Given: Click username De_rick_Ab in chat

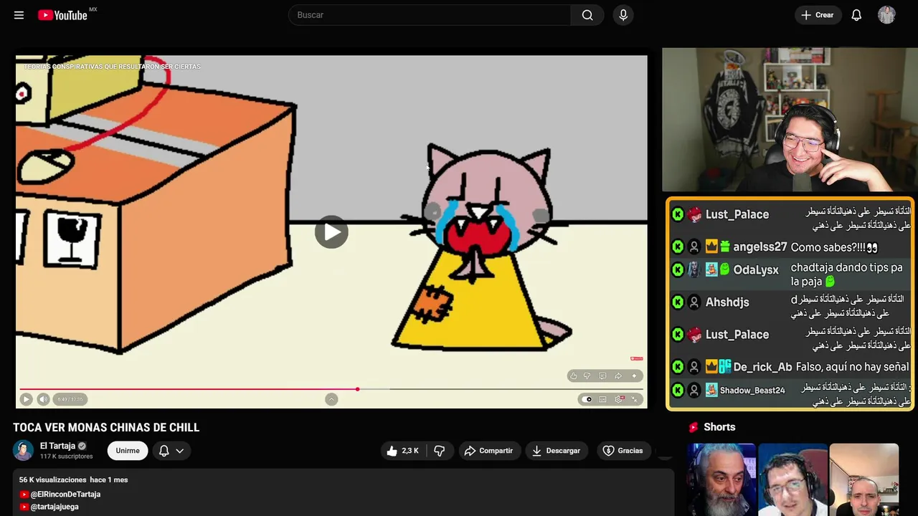Looking at the screenshot, I should pos(763,367).
